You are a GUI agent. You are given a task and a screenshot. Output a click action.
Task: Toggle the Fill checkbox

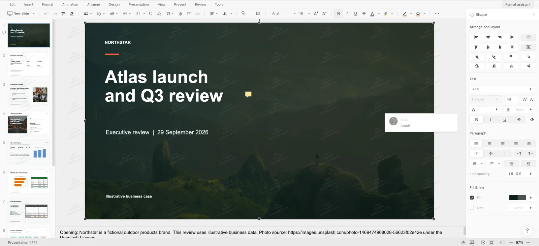[x=472, y=198]
